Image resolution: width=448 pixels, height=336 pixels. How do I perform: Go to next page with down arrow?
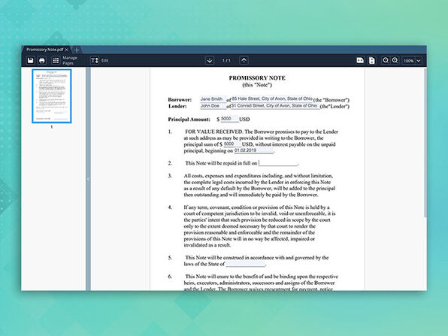coord(210,61)
